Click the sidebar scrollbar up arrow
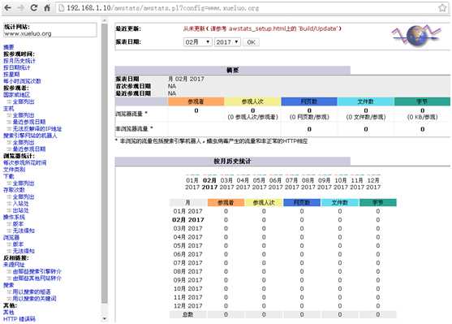The image size is (452, 324). [x=105, y=20]
